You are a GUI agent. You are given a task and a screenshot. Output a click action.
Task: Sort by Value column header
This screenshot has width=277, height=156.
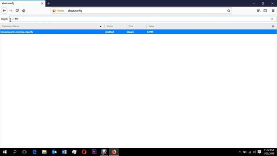tap(208, 26)
